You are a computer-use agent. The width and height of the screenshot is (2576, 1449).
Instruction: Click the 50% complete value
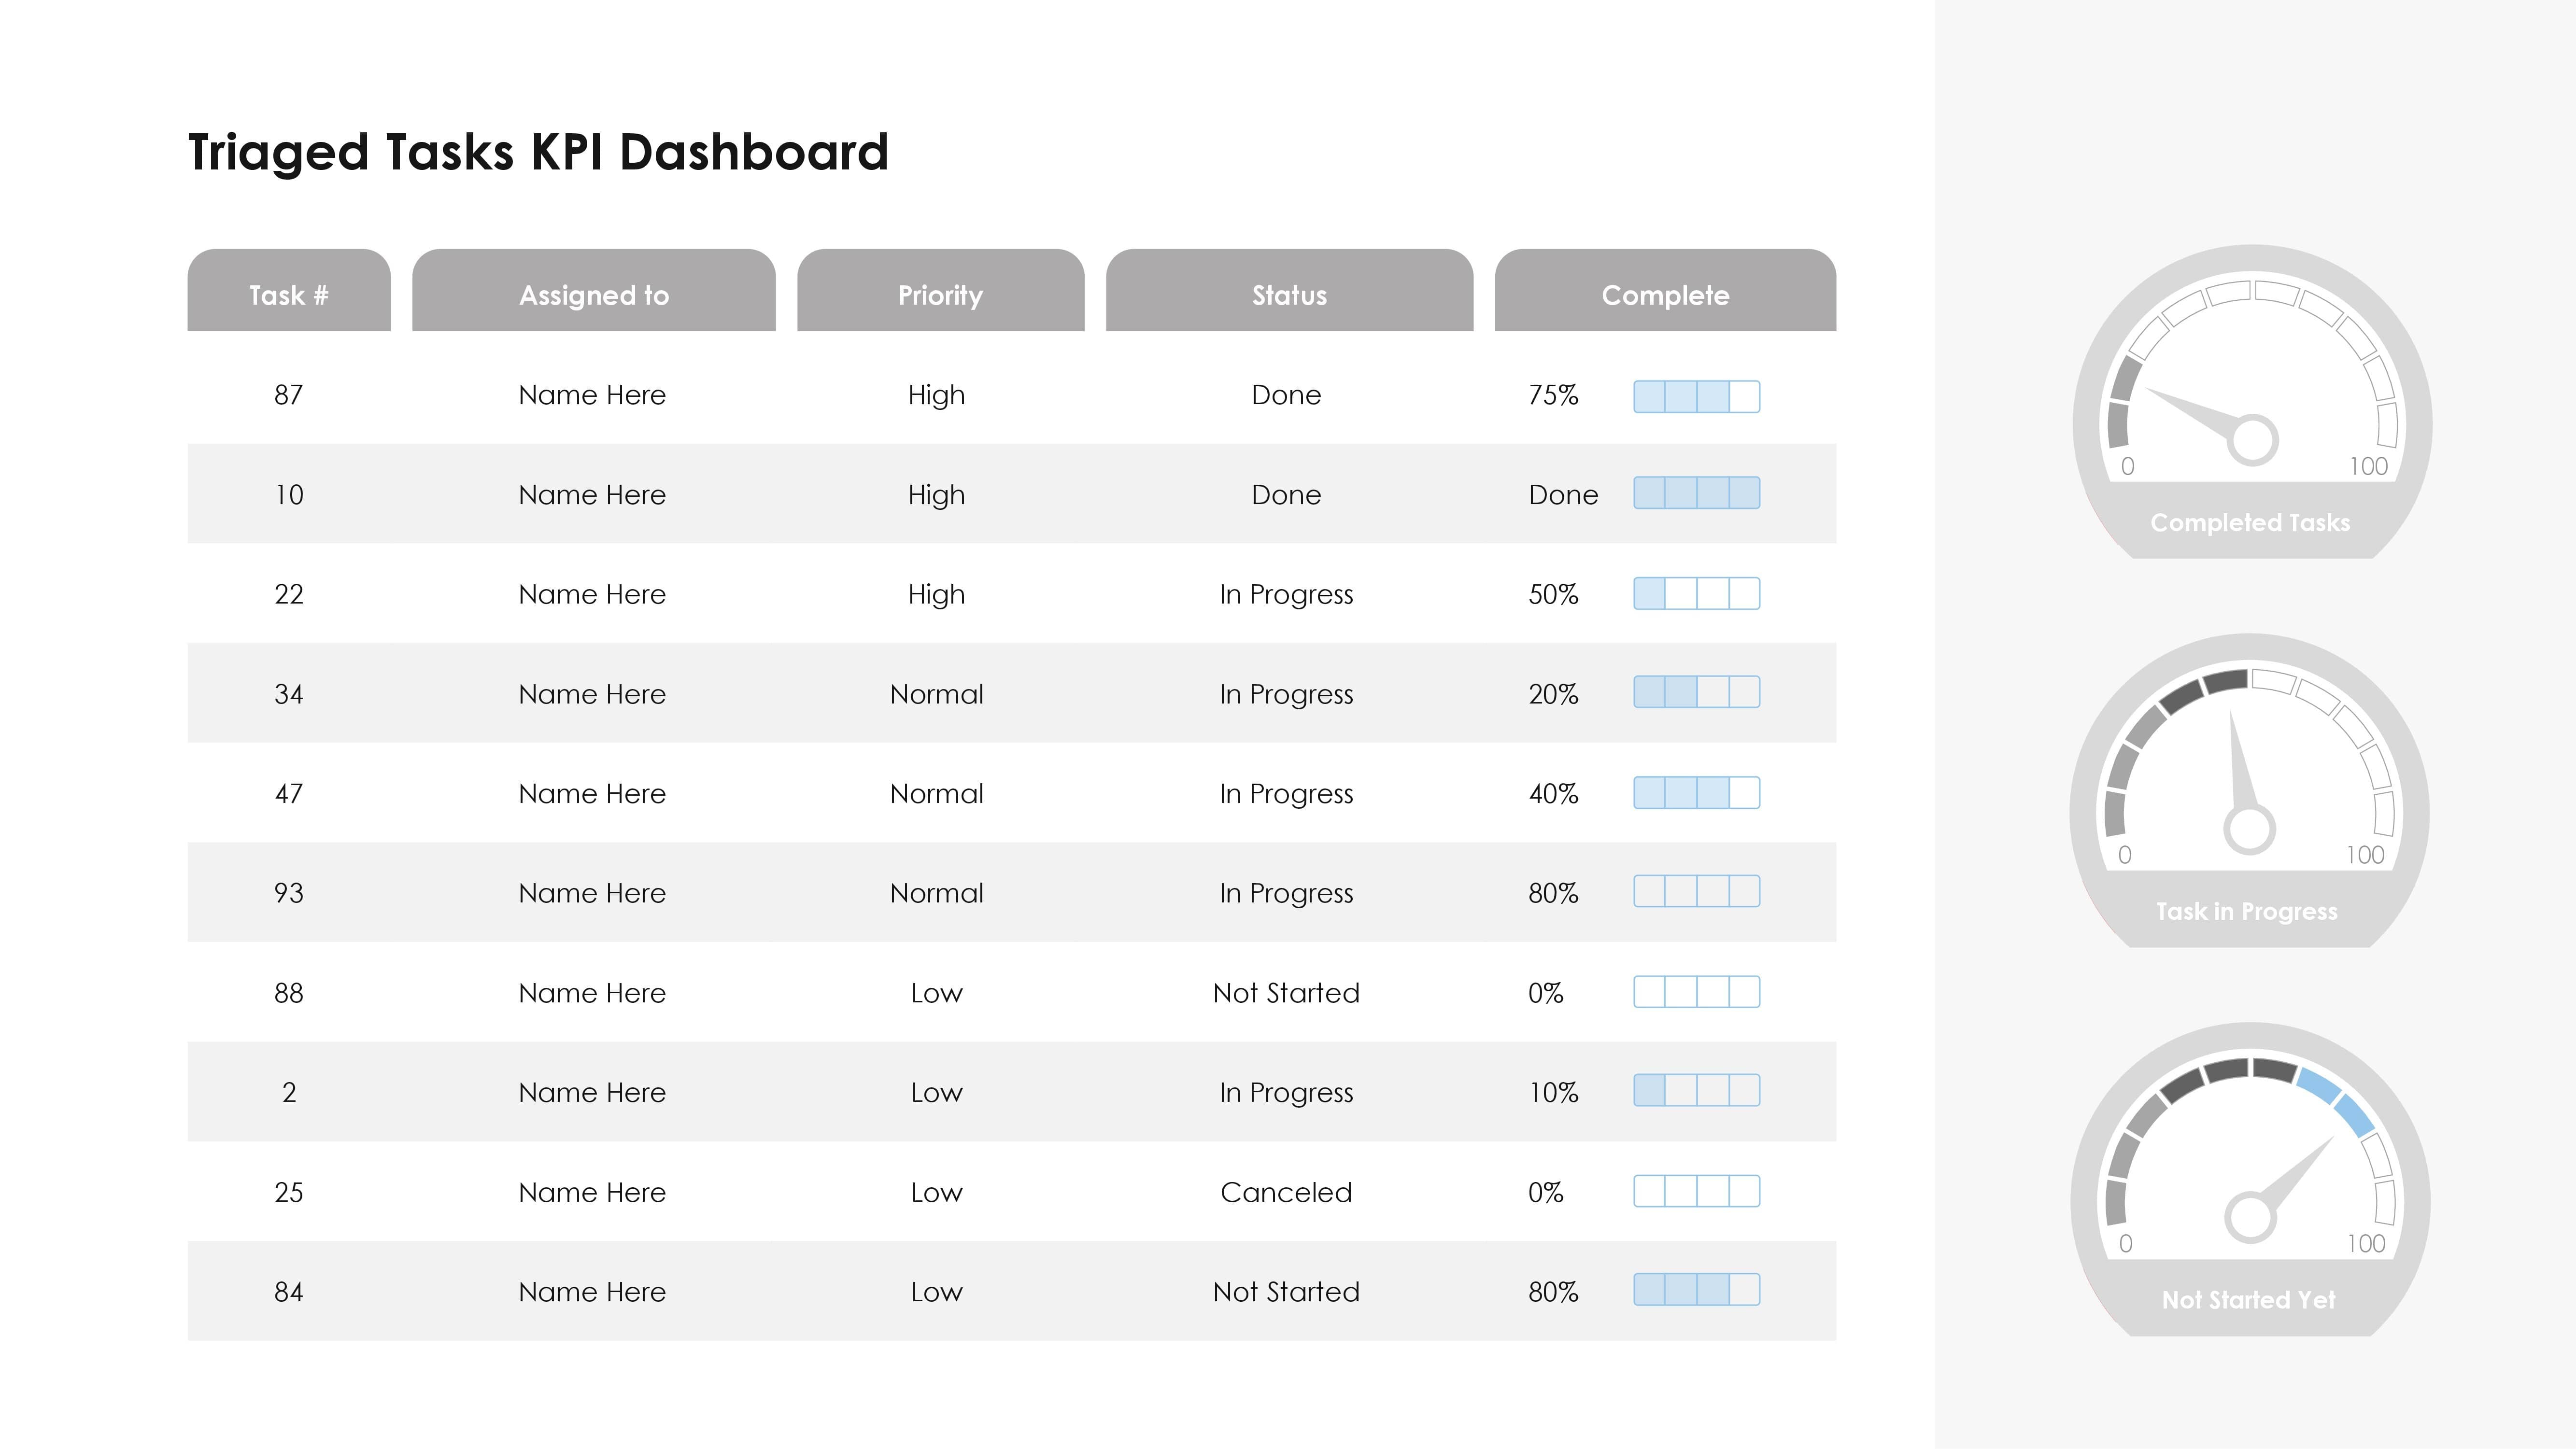click(1553, 594)
